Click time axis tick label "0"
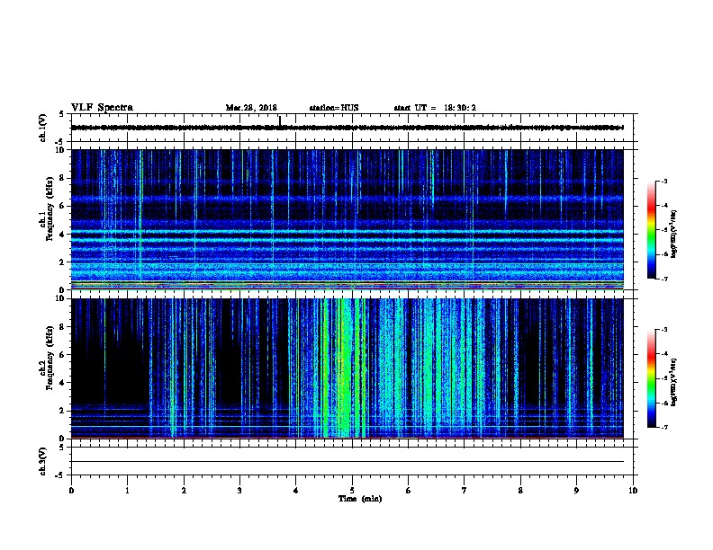Screen dimensions: 713x550 tap(71, 491)
